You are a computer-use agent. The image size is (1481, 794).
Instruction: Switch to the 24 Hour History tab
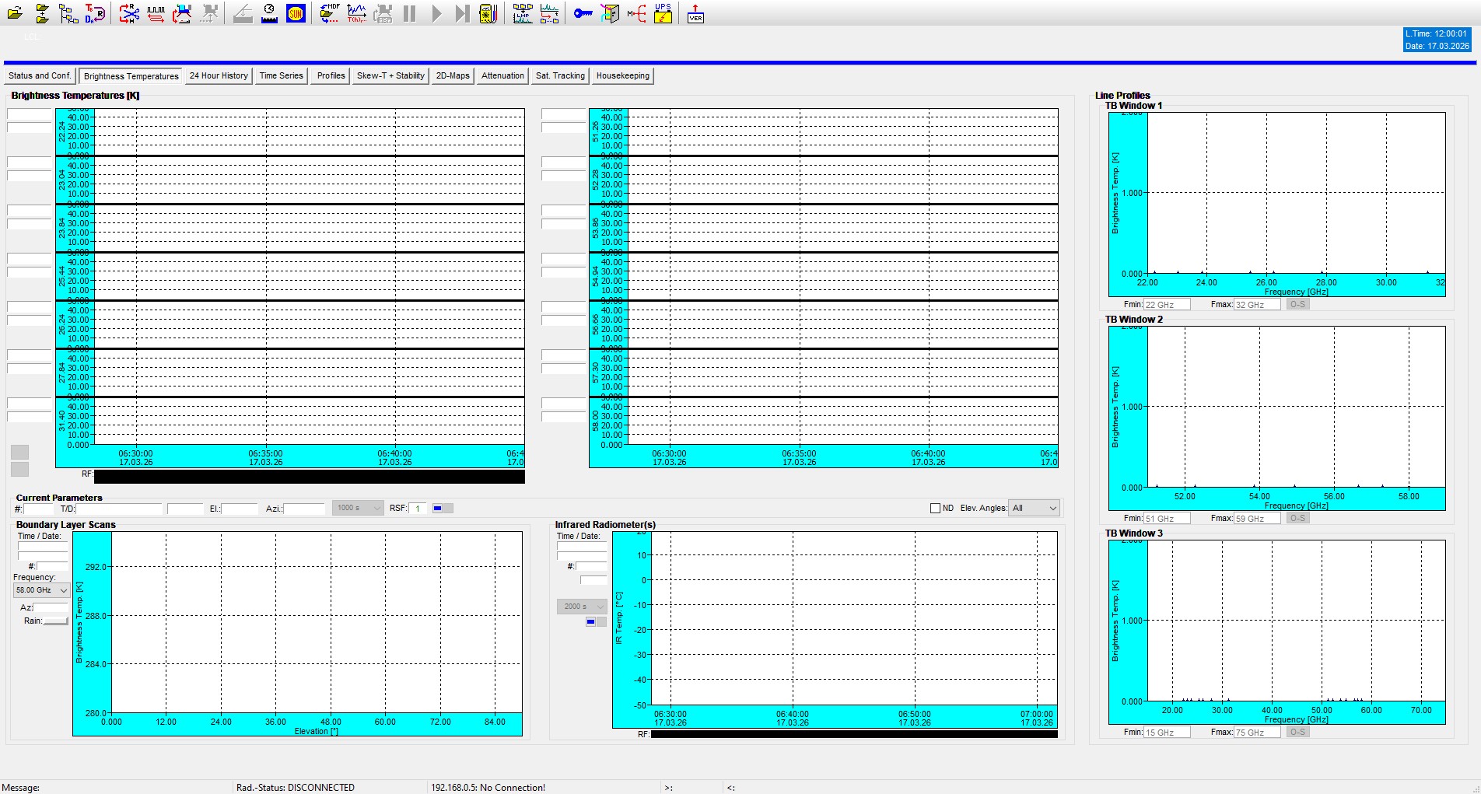[219, 76]
